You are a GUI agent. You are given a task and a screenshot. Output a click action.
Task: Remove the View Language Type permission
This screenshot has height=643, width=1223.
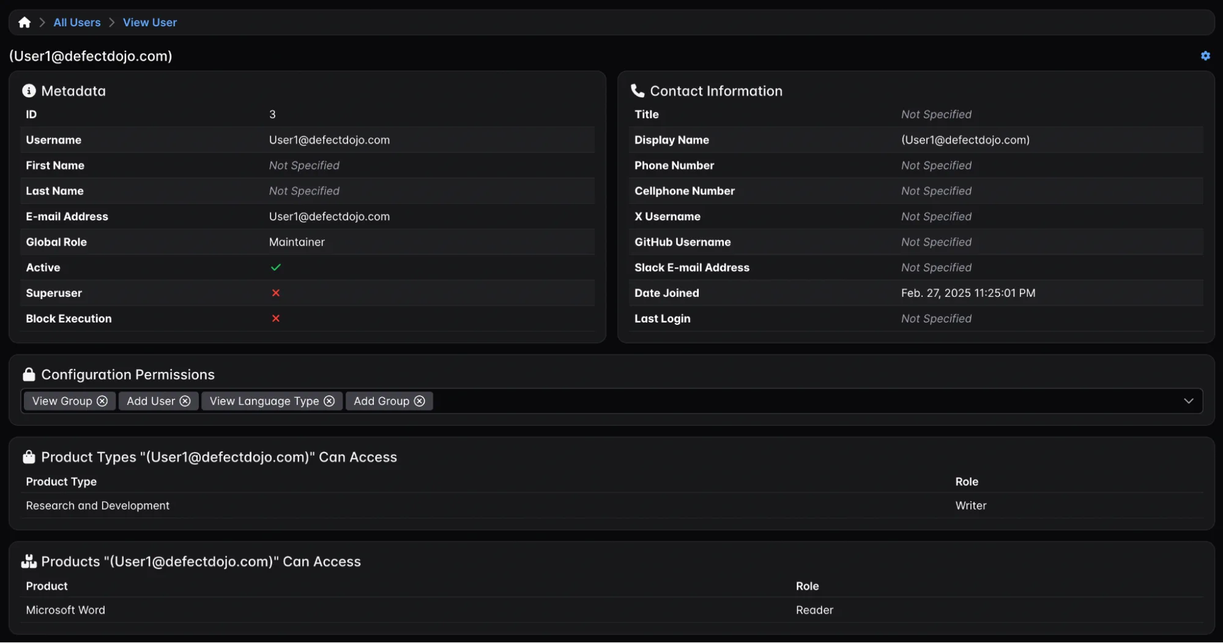click(329, 401)
